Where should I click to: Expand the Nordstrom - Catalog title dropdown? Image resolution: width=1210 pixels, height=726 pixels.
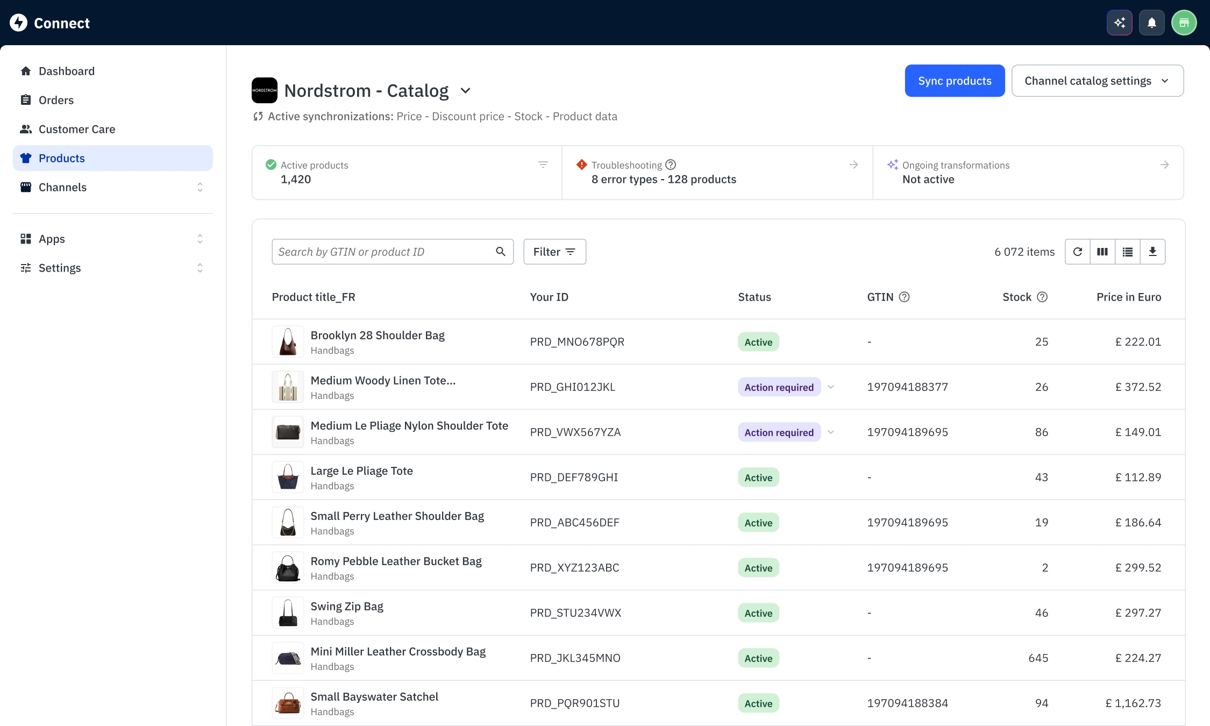click(466, 91)
